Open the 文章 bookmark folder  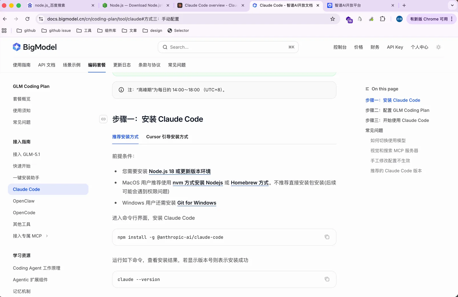pos(129,31)
